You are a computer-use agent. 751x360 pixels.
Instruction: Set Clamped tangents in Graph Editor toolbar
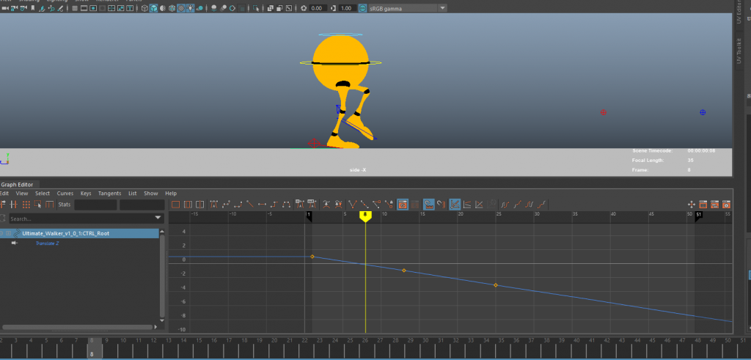click(238, 205)
